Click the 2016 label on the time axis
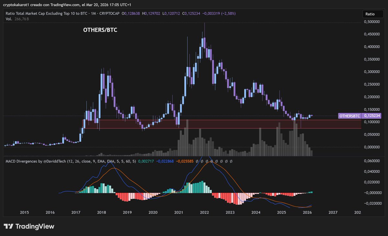Screen dimensions: 388x236 click(x=50, y=212)
